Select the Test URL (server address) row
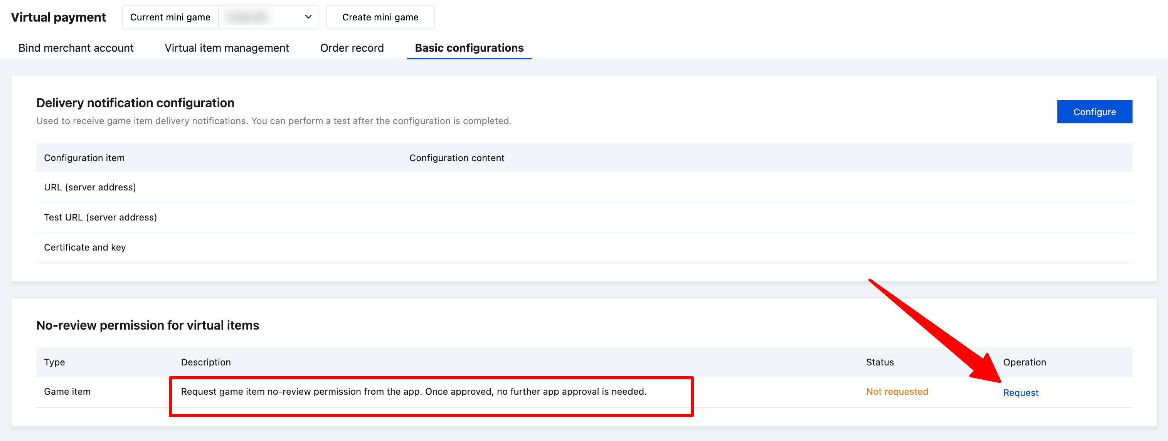 100,217
